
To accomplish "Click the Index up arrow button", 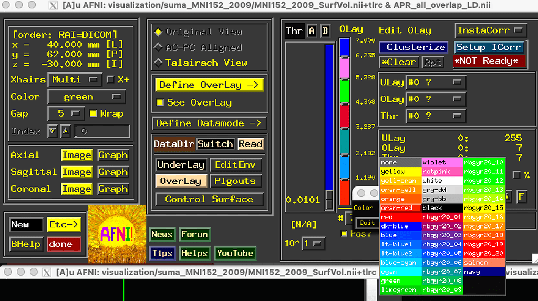I will coord(65,131).
